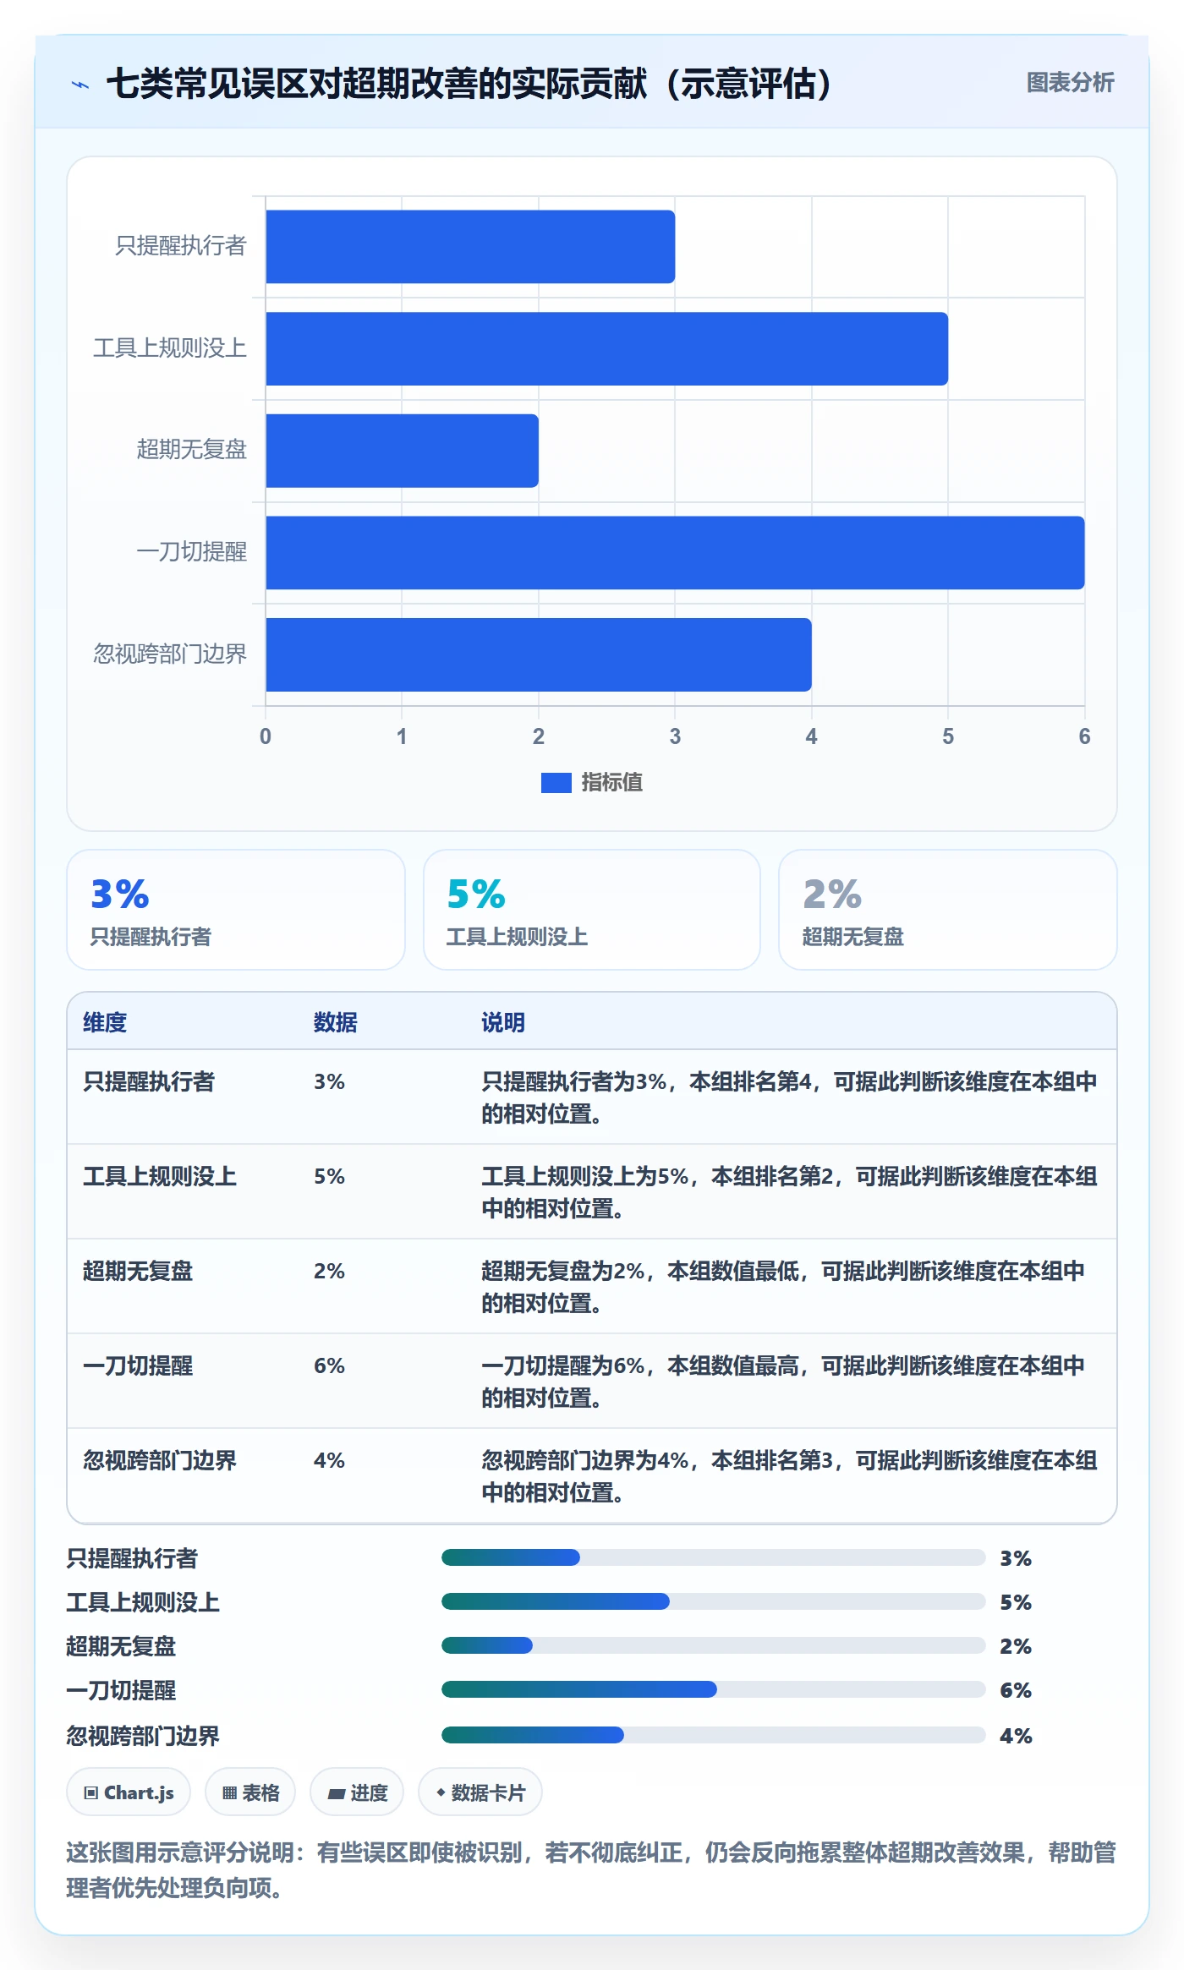Viewport: 1184px width, 1970px height.
Task: Click the 进度 tag chip
Action: point(357,1792)
